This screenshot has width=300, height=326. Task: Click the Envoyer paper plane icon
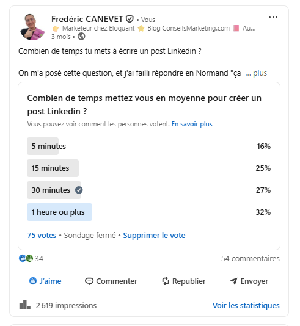pos(233,281)
